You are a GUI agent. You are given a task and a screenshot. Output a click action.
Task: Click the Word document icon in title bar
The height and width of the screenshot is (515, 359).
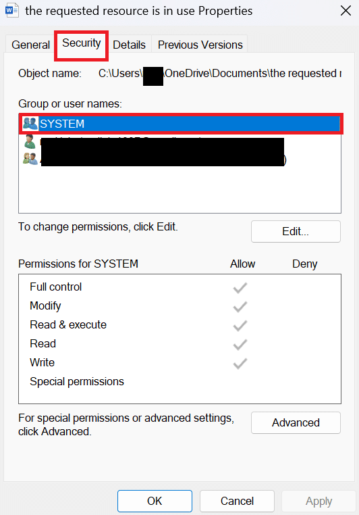pyautogui.click(x=11, y=11)
